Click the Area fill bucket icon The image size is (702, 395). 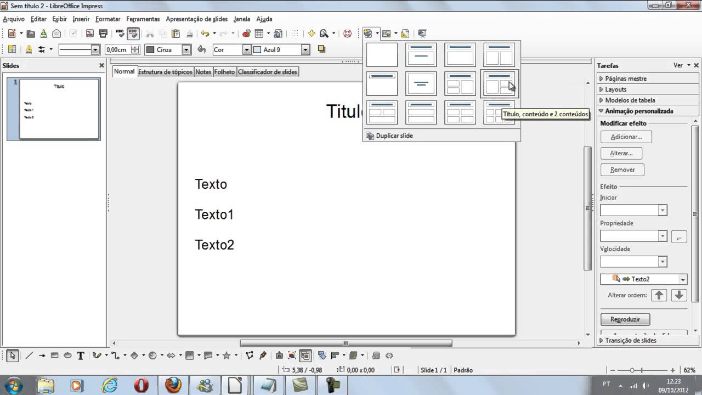coord(201,49)
